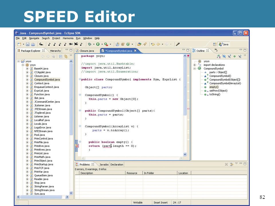
Task: Click the error marker icon beside return line
Action: pos(77,146)
